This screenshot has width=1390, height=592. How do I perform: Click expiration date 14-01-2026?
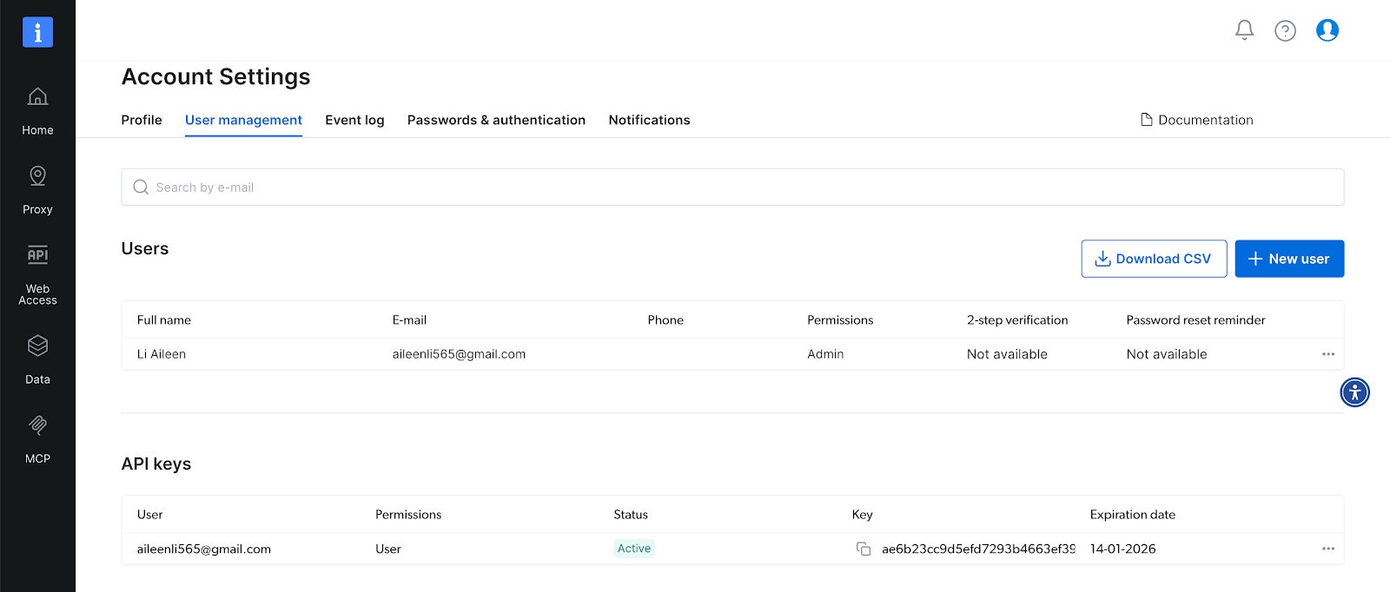1123,549
